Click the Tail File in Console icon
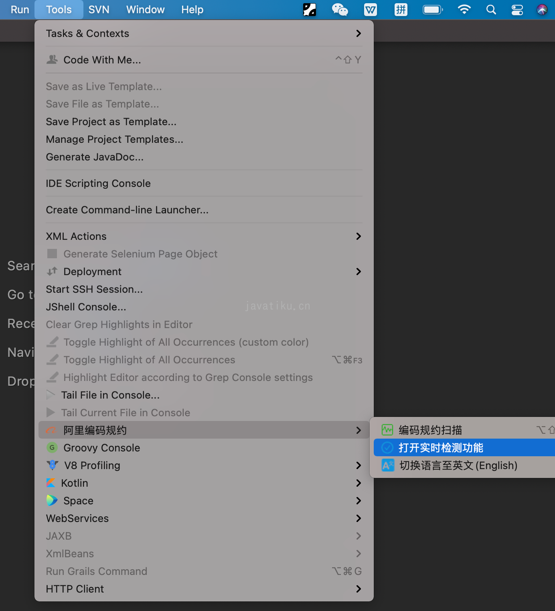The image size is (555, 611). 51,395
